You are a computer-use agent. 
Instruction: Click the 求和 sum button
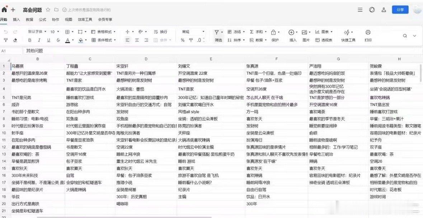[258, 32]
